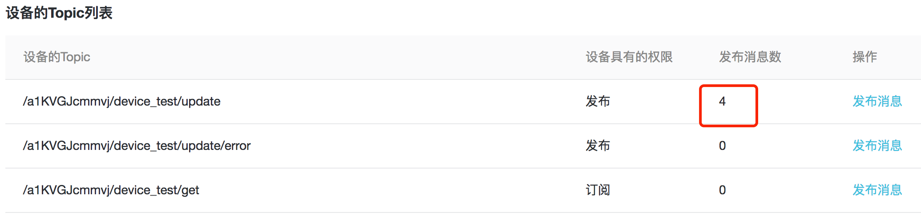
Task: Click 发布 permission in update/error row
Action: pos(598,146)
